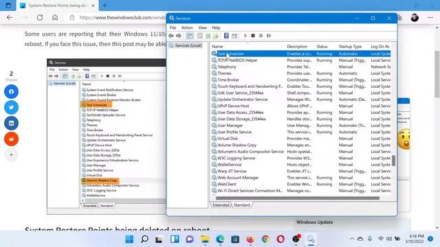The image size is (440, 247).
Task: Click the browser Home button
Action: click(x=55, y=17)
